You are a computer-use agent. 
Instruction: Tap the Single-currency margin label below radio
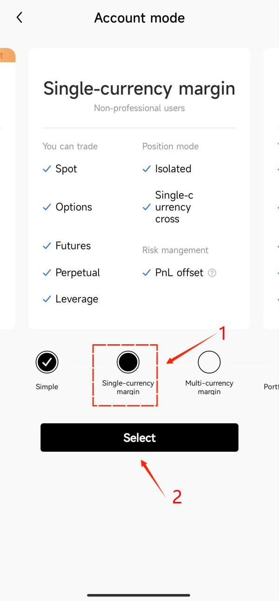coord(128,387)
